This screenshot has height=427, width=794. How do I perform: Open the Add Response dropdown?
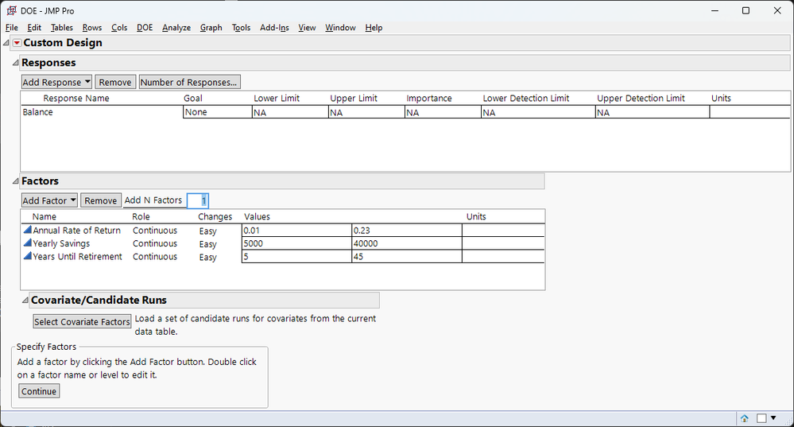(x=56, y=82)
